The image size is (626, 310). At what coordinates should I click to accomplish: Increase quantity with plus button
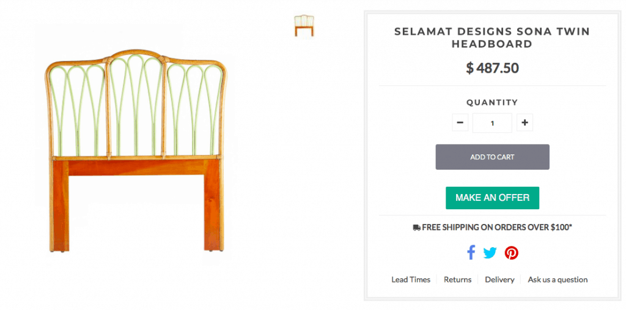[x=525, y=123]
